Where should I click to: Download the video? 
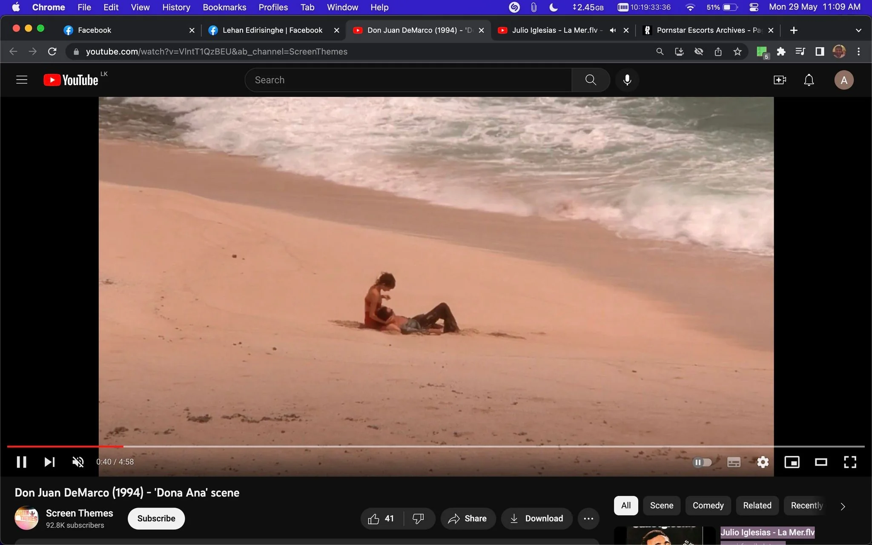point(536,519)
